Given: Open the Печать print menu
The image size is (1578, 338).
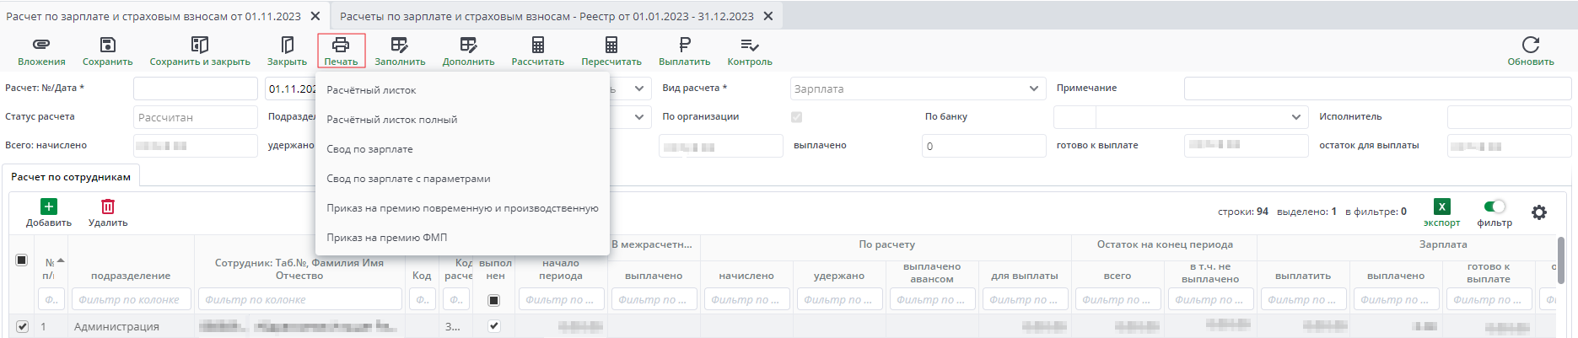Looking at the screenshot, I should tap(341, 51).
